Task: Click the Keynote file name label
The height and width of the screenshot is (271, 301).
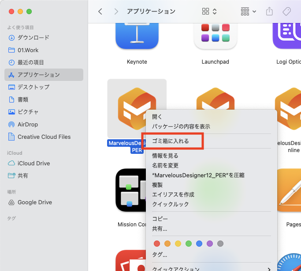Action: 137,62
